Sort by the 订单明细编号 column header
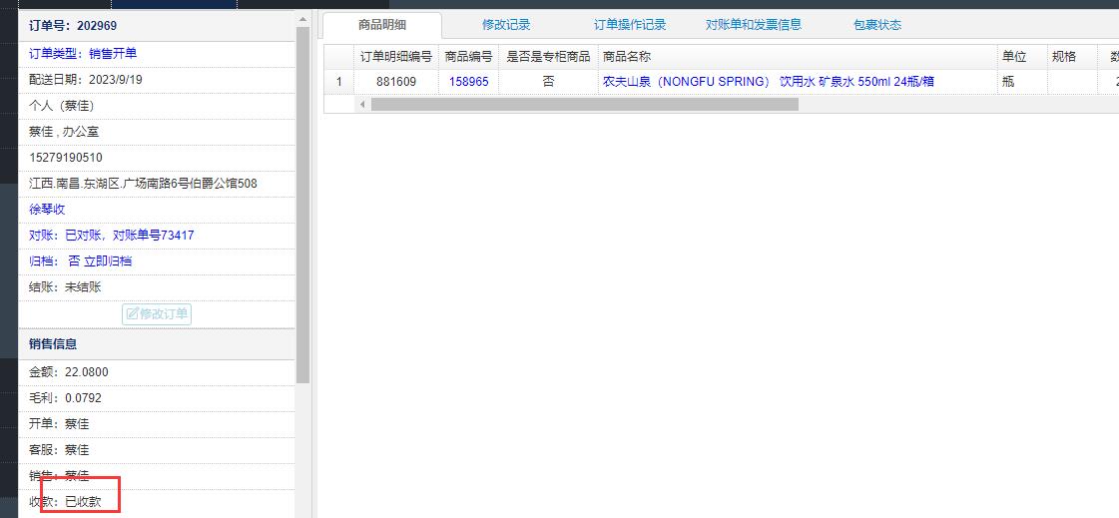This screenshot has height=518, width=1119. [x=395, y=57]
